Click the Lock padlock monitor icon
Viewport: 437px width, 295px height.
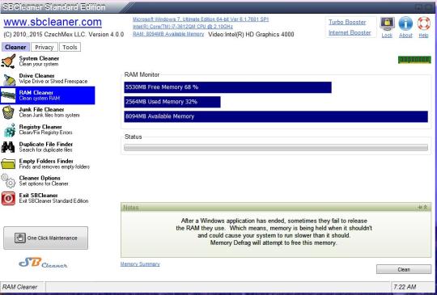(387, 23)
